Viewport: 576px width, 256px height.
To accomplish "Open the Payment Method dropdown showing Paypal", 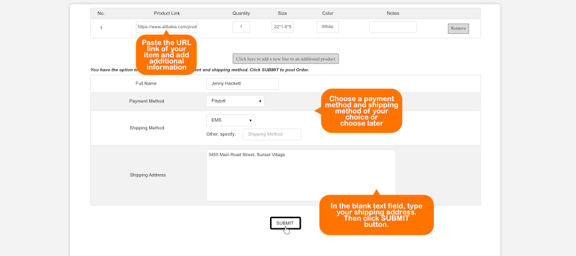I will point(235,101).
